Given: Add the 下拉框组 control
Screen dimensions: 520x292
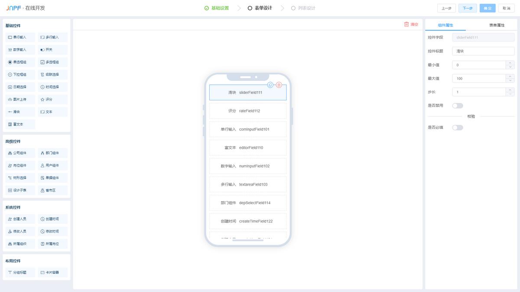Looking at the screenshot, I should coord(20,74).
